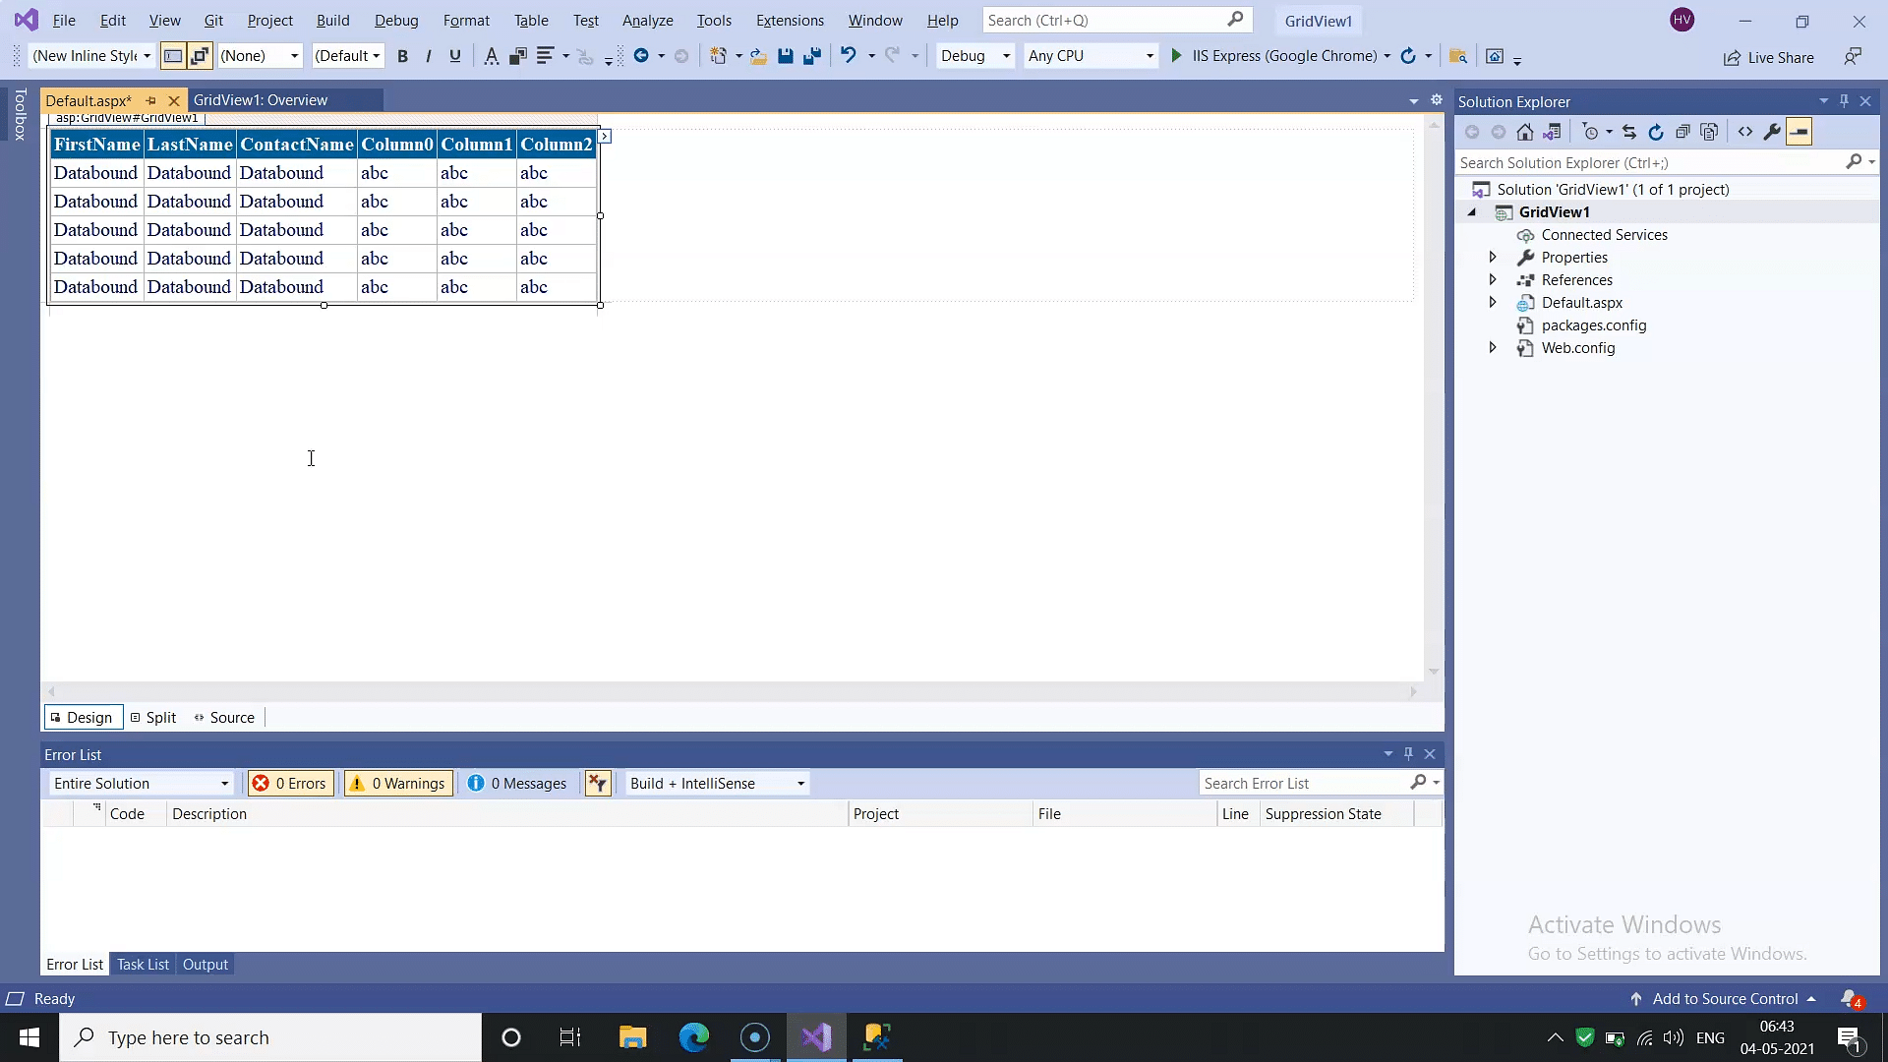Click the Live Share button
The image size is (1888, 1062).
[x=1770, y=56]
